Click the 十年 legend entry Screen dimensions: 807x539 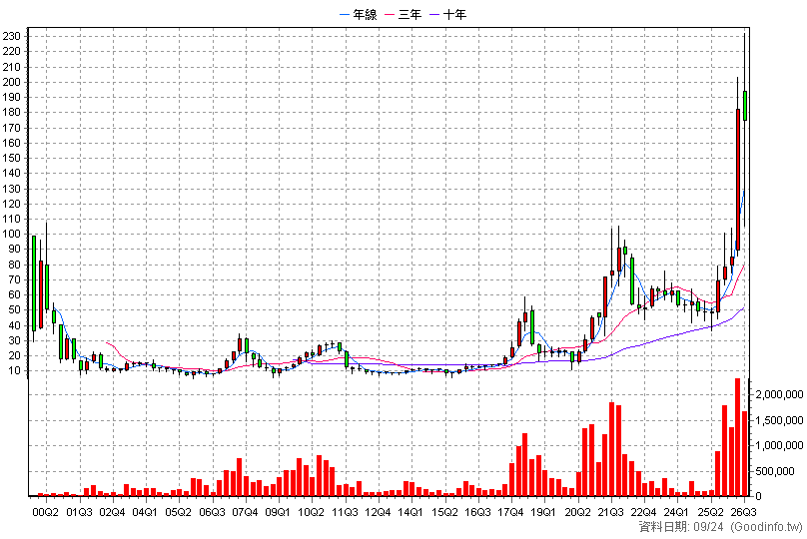(448, 14)
